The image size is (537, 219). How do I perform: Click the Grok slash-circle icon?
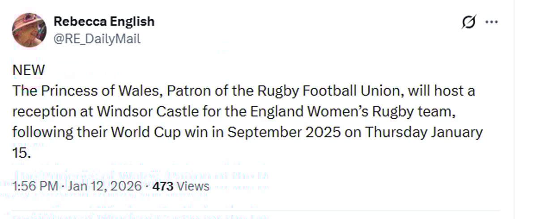point(469,22)
